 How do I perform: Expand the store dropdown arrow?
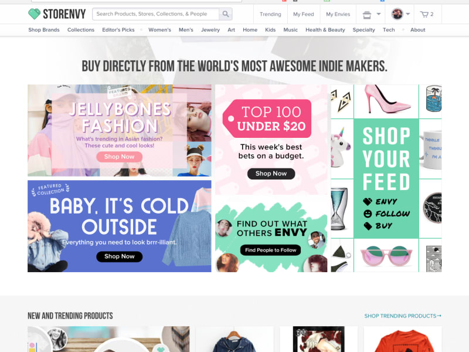[378, 14]
